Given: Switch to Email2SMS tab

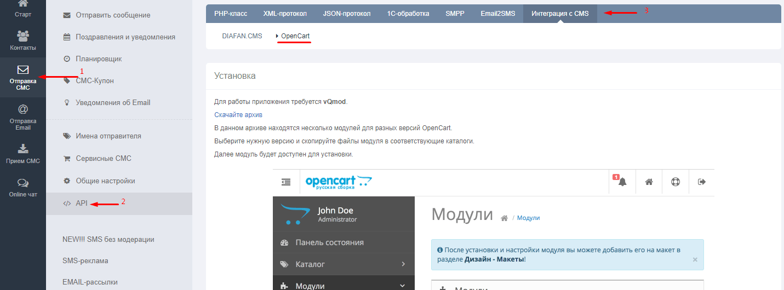Looking at the screenshot, I should 498,14.
